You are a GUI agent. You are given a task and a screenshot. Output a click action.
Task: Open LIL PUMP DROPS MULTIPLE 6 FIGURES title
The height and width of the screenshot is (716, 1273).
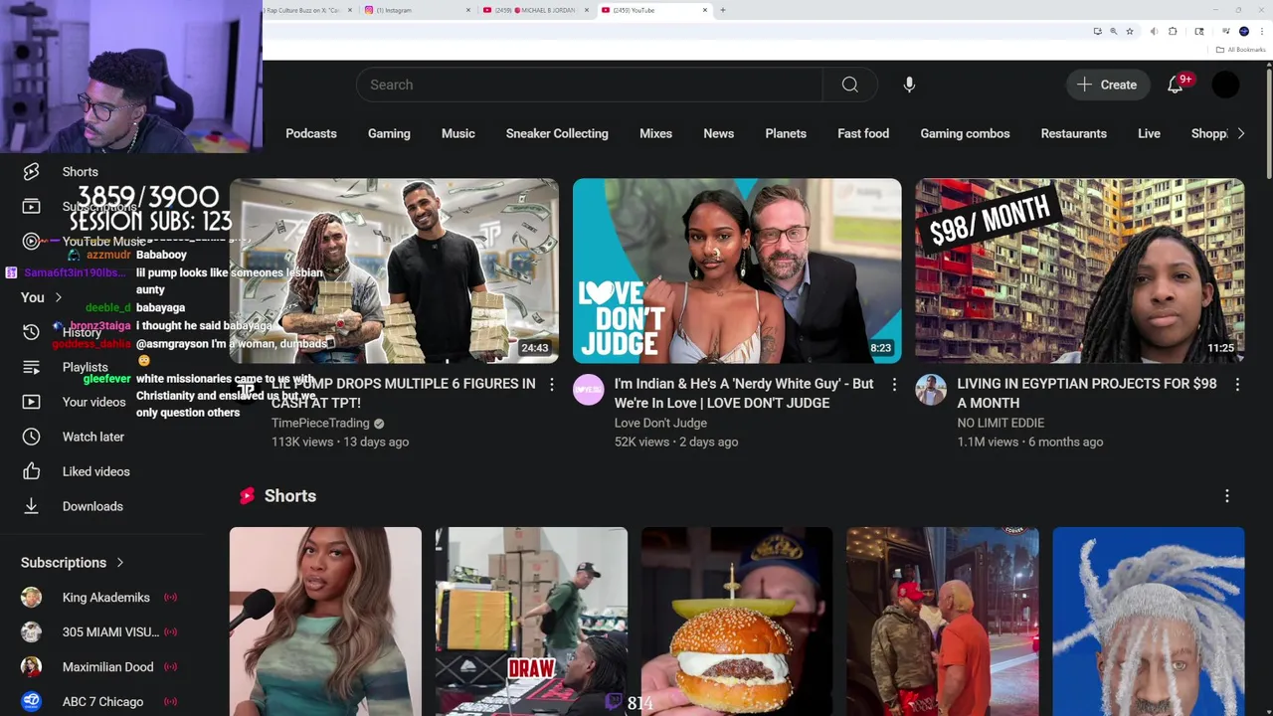pyautogui.click(x=404, y=393)
